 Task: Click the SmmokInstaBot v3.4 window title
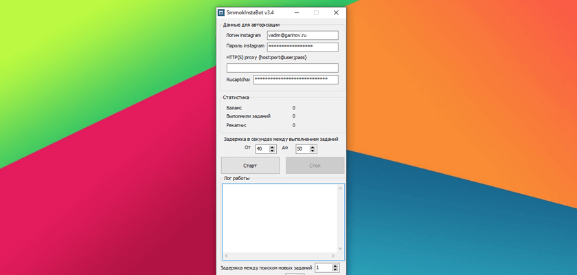point(250,12)
